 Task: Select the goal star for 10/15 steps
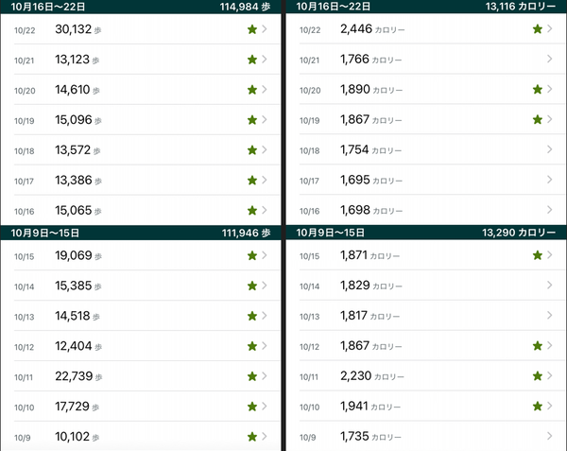252,255
